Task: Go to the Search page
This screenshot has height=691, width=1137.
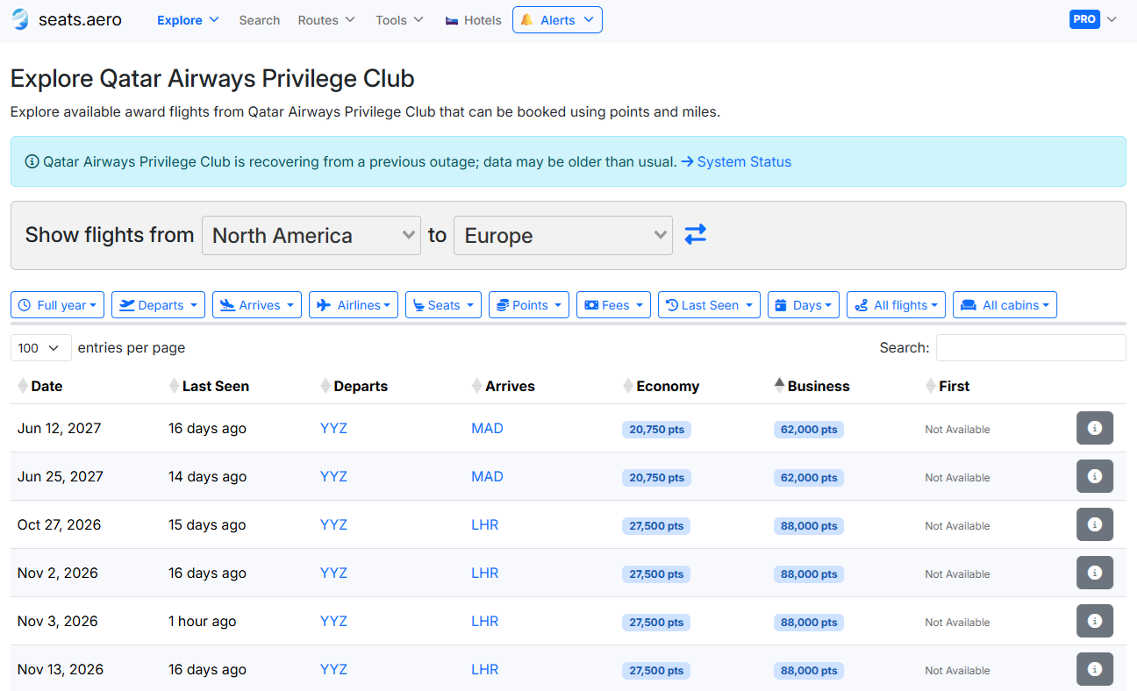Action: coord(260,20)
